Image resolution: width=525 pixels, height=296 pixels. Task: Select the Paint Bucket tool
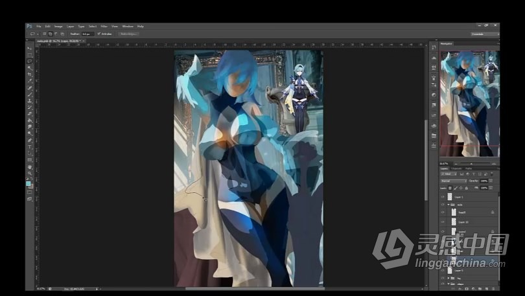click(29, 120)
